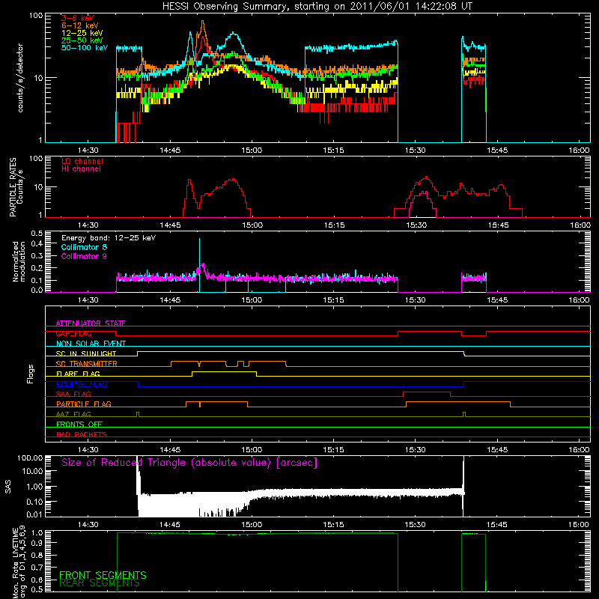The height and width of the screenshot is (599, 599).
Task: Click the 'Mon. Rate LIVETIME' axis label
Action: tap(15, 562)
